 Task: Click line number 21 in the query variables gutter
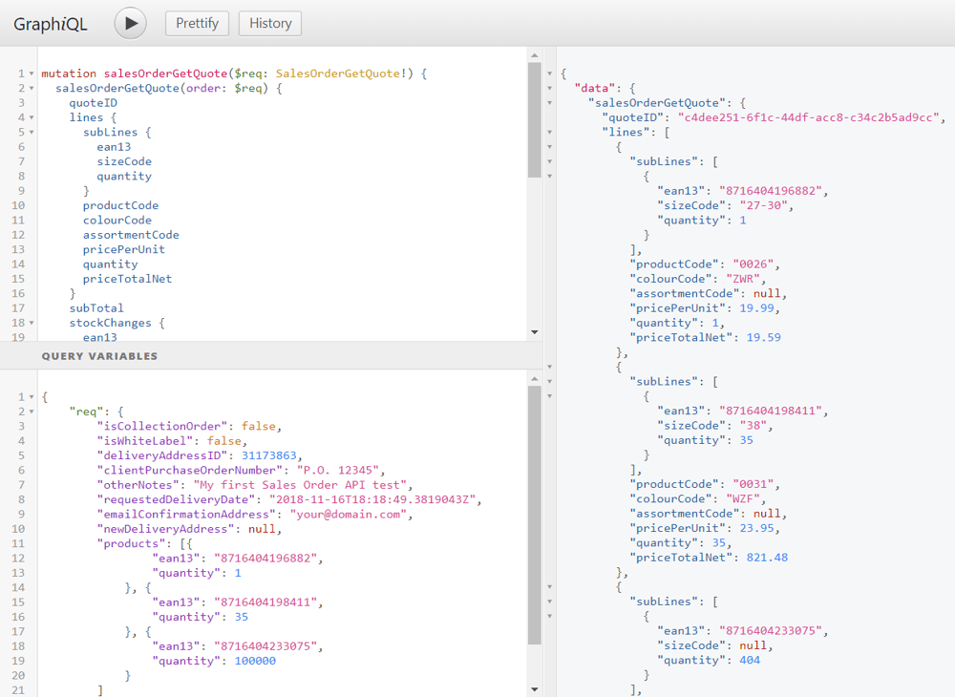pos(18,689)
